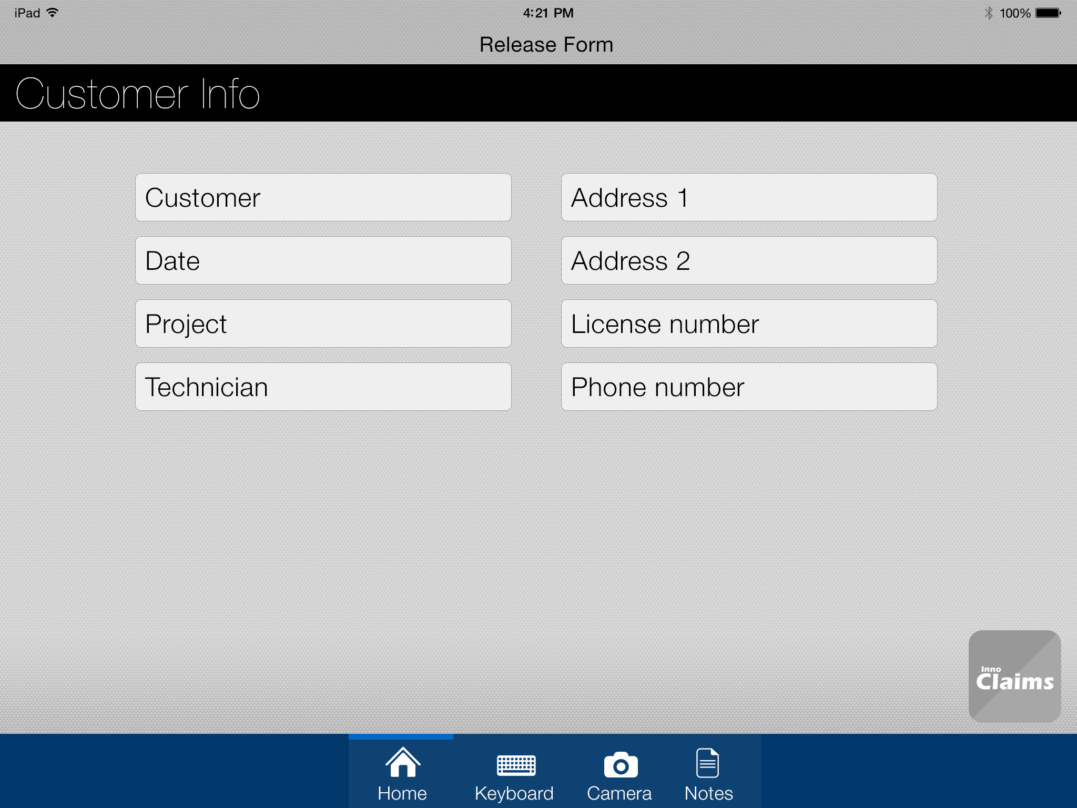Viewport: 1077px width, 808px height.
Task: Select the Date field
Action: click(x=322, y=260)
